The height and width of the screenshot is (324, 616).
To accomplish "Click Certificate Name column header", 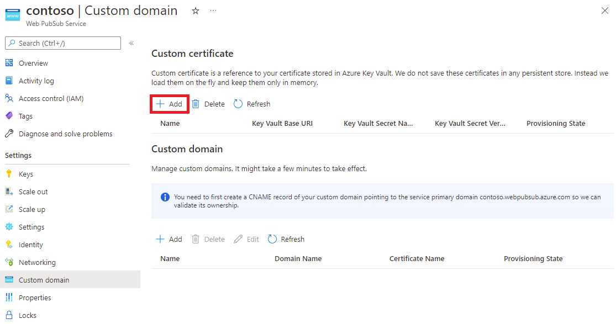I will (x=417, y=258).
